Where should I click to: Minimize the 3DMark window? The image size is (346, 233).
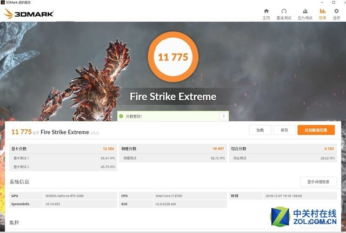point(322,2)
